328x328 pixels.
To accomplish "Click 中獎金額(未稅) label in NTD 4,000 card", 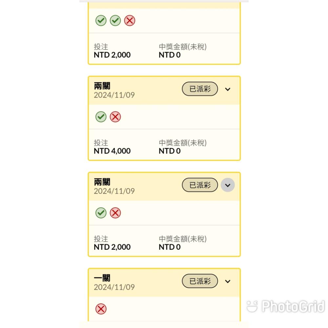I will [x=183, y=143].
